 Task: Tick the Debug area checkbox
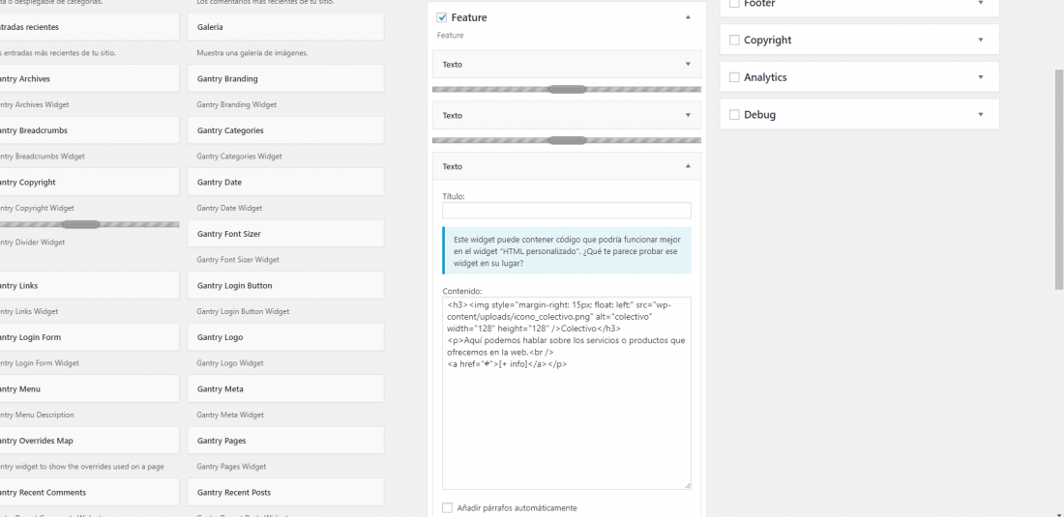(x=733, y=114)
